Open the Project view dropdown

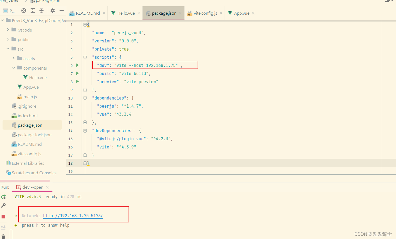coord(9,11)
